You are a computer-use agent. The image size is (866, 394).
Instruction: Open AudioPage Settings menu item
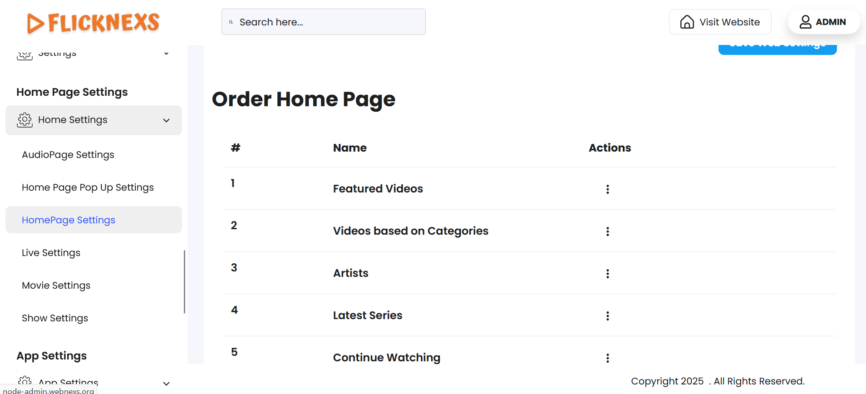[68, 155]
